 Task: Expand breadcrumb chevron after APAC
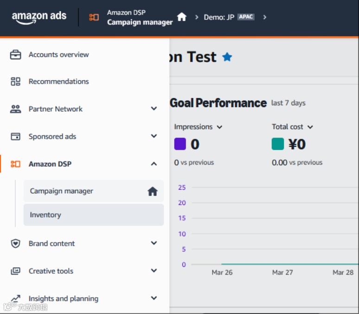click(265, 17)
